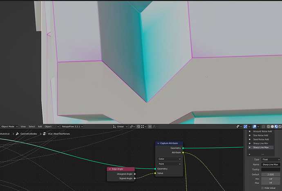The width and height of the screenshot is (282, 191).
Task: Toggle the snapping magnet icon
Action: pos(138,127)
